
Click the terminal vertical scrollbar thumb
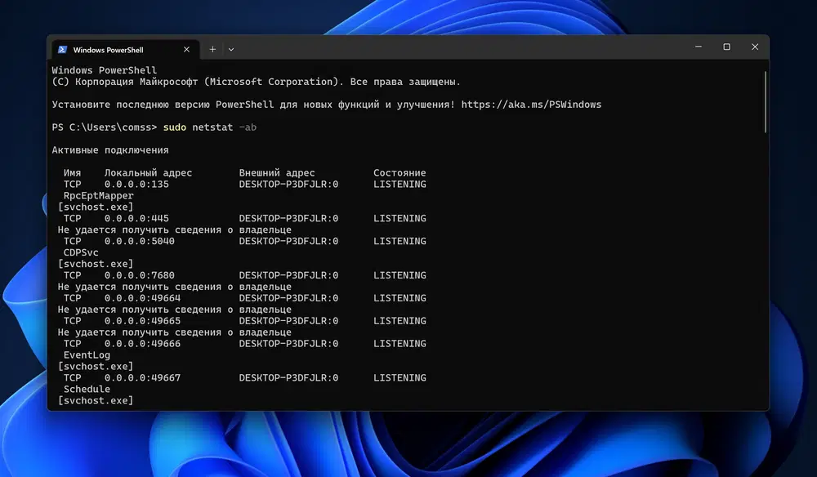(766, 102)
